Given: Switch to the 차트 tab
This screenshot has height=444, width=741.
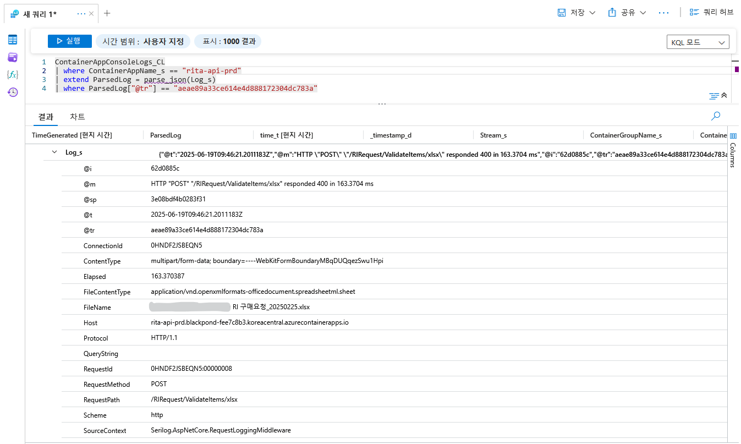Looking at the screenshot, I should (77, 117).
